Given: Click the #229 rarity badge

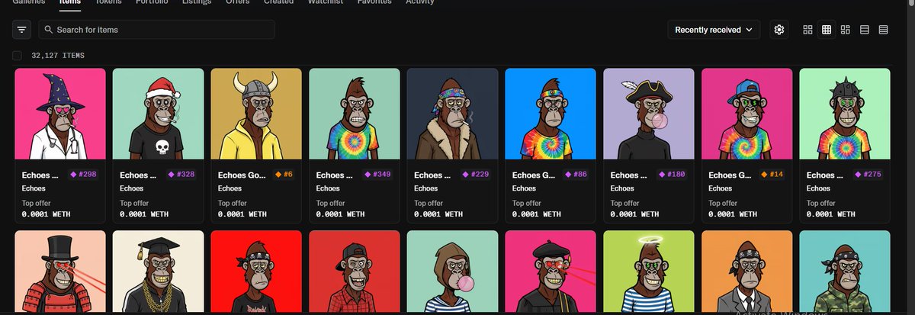Looking at the screenshot, I should tap(477, 175).
